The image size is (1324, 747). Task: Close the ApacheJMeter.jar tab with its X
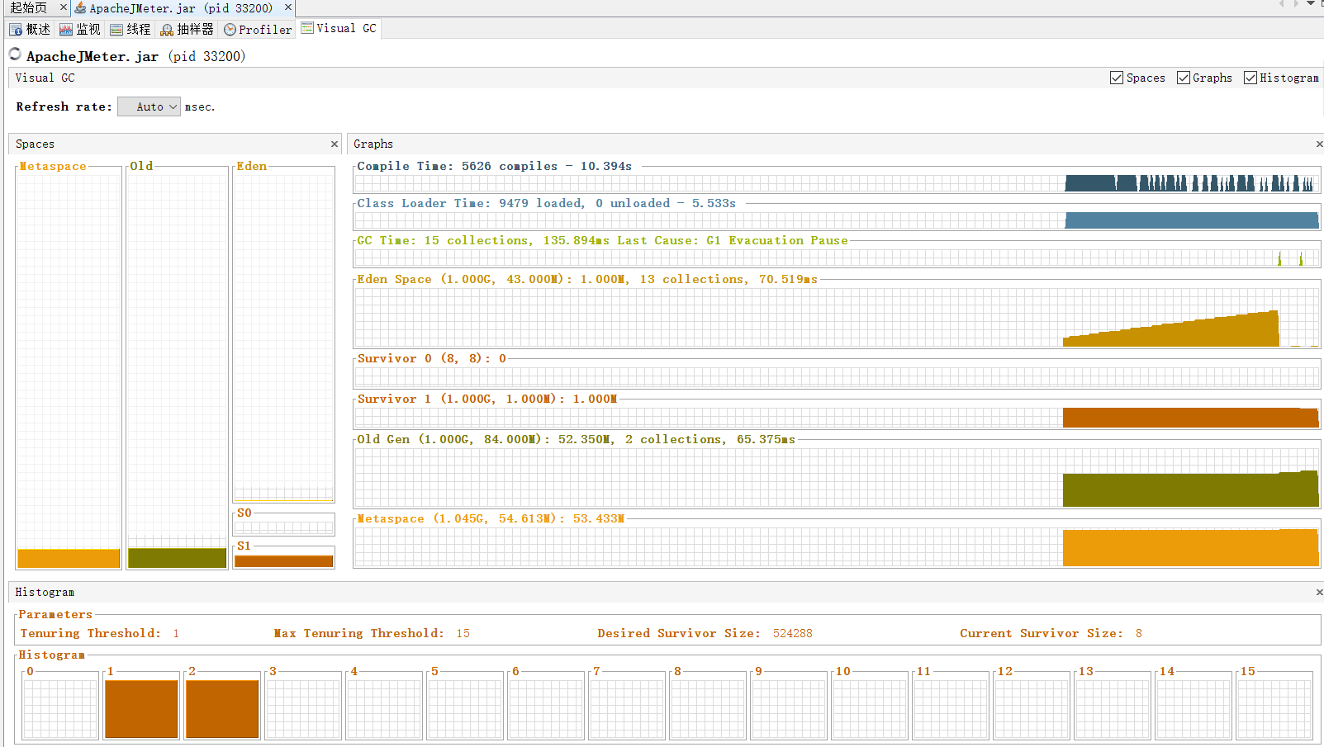coord(287,7)
